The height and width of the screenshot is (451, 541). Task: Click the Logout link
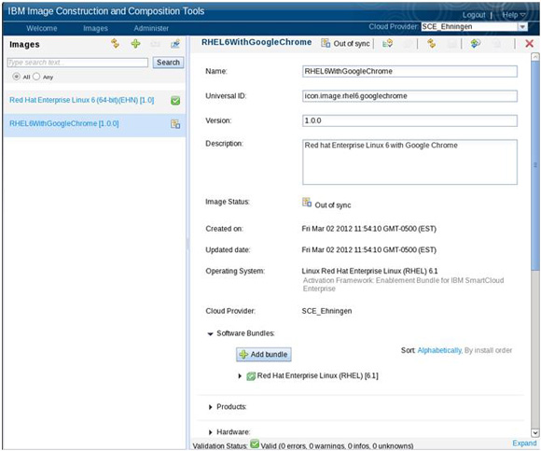coord(474,15)
